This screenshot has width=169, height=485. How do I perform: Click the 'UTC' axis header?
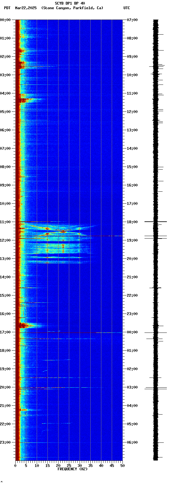pos(127,8)
